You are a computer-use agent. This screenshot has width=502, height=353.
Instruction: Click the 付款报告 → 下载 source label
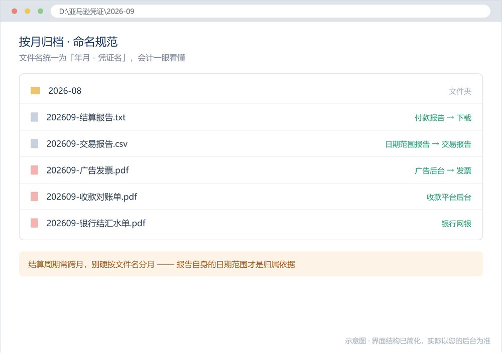point(443,118)
